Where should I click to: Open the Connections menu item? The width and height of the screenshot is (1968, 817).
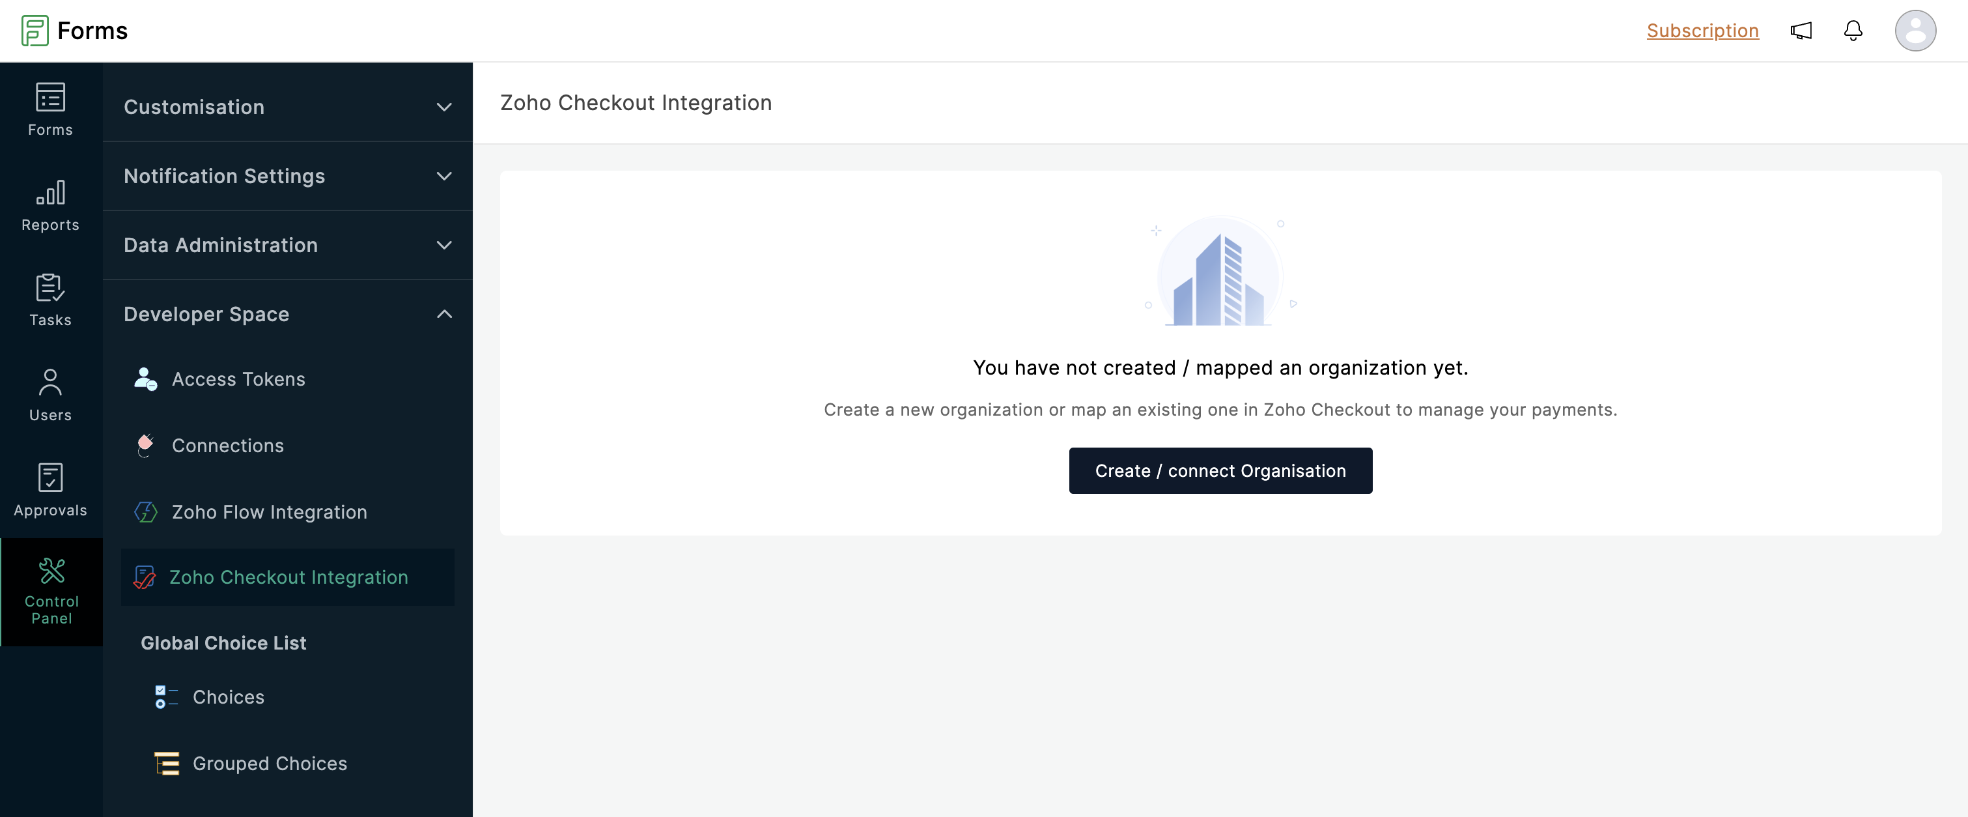[228, 446]
